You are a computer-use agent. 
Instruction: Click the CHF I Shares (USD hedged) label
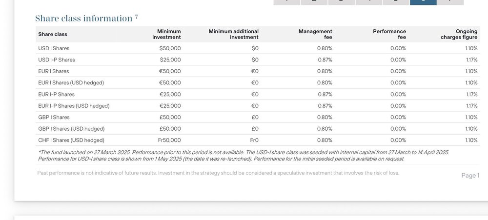71,140
